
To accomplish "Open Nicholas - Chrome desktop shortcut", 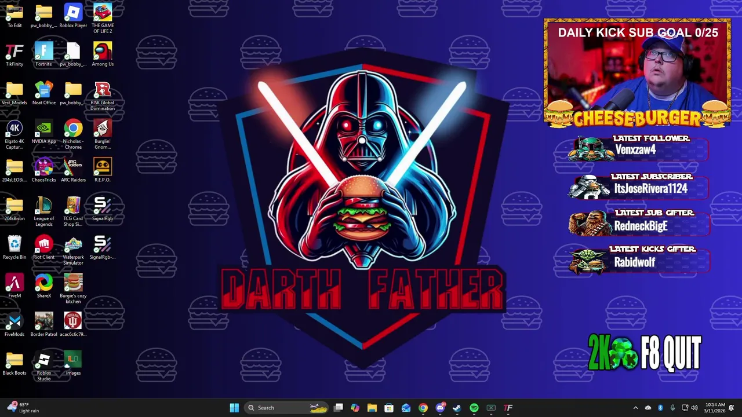I will click(73, 135).
